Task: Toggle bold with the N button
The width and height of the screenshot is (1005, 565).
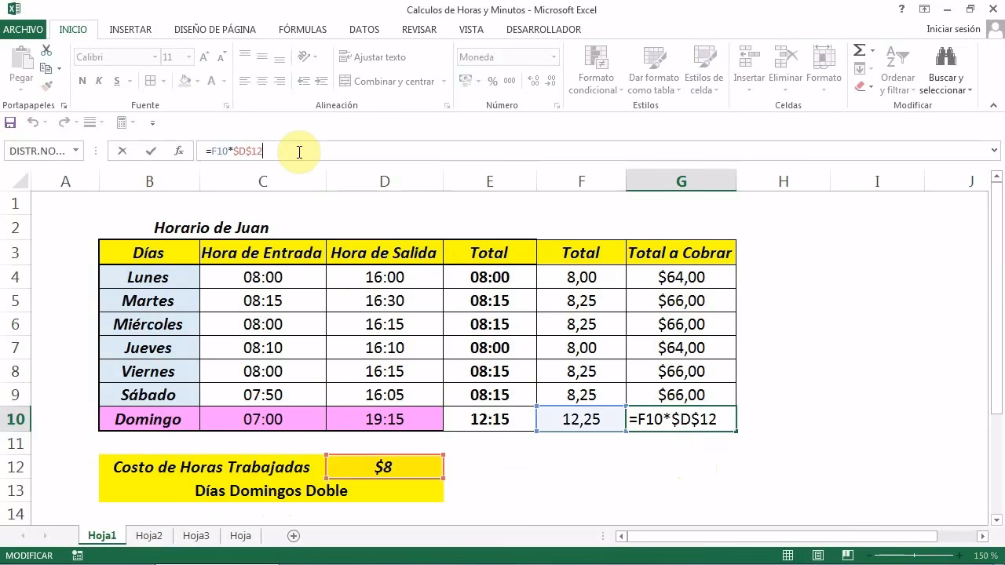Action: pyautogui.click(x=82, y=81)
